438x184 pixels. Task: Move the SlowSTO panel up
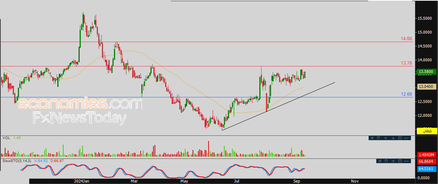393,161
